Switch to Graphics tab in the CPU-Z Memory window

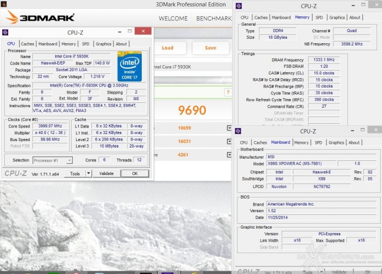tap(337, 18)
